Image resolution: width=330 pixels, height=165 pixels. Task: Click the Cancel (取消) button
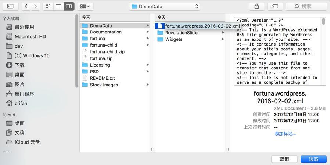click(284, 159)
